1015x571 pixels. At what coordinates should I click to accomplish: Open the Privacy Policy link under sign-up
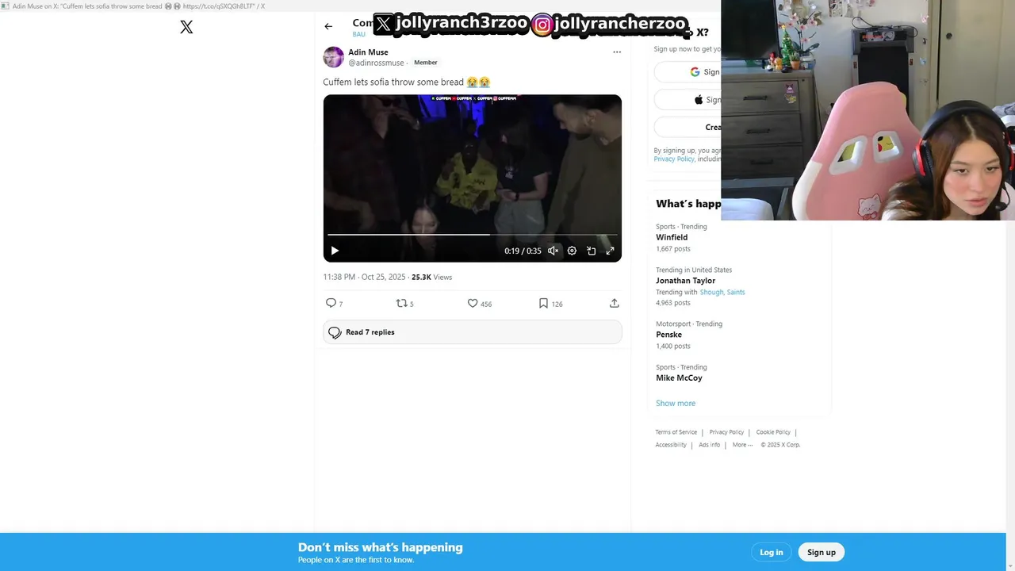(674, 159)
